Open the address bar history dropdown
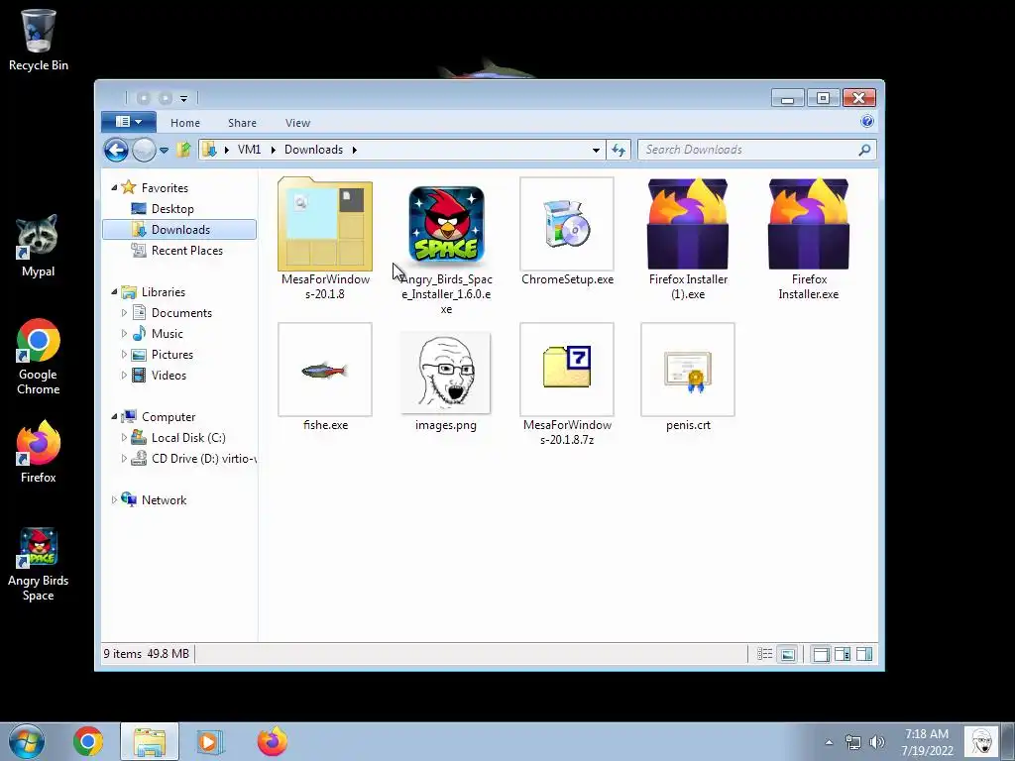1015x761 pixels. (x=596, y=151)
